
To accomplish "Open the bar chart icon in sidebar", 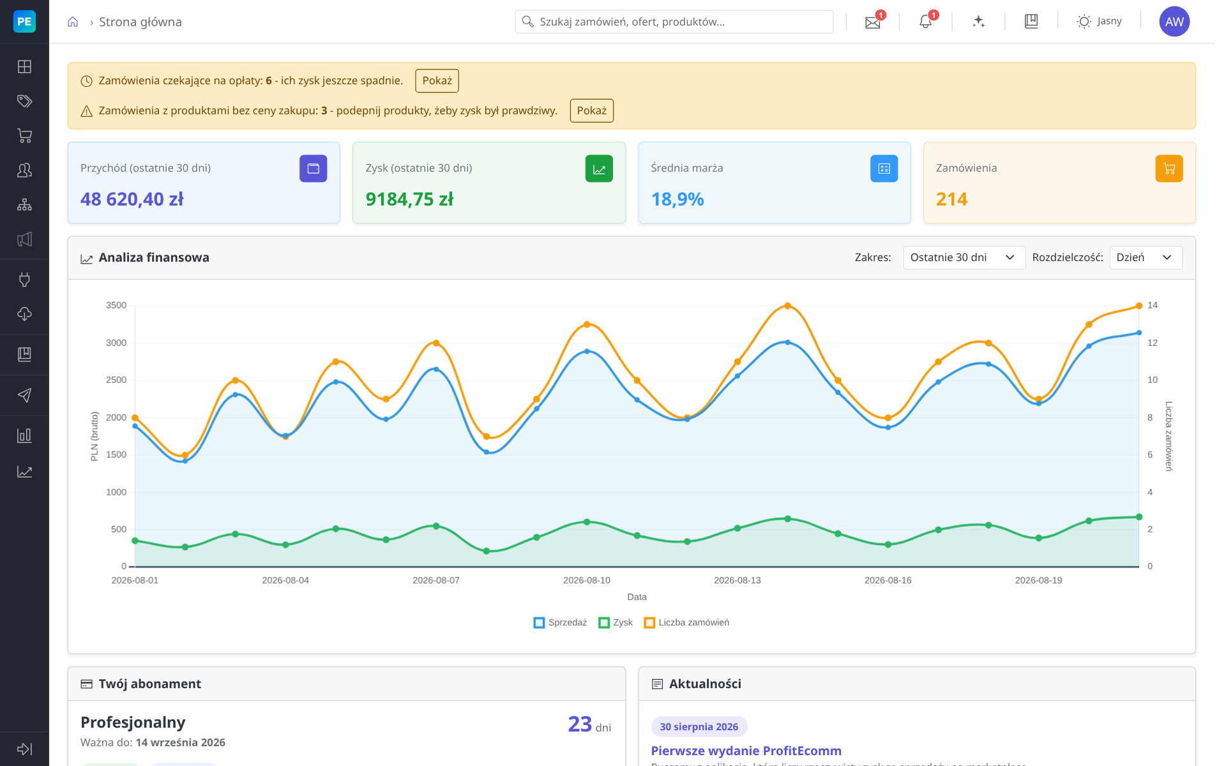I will [24, 435].
